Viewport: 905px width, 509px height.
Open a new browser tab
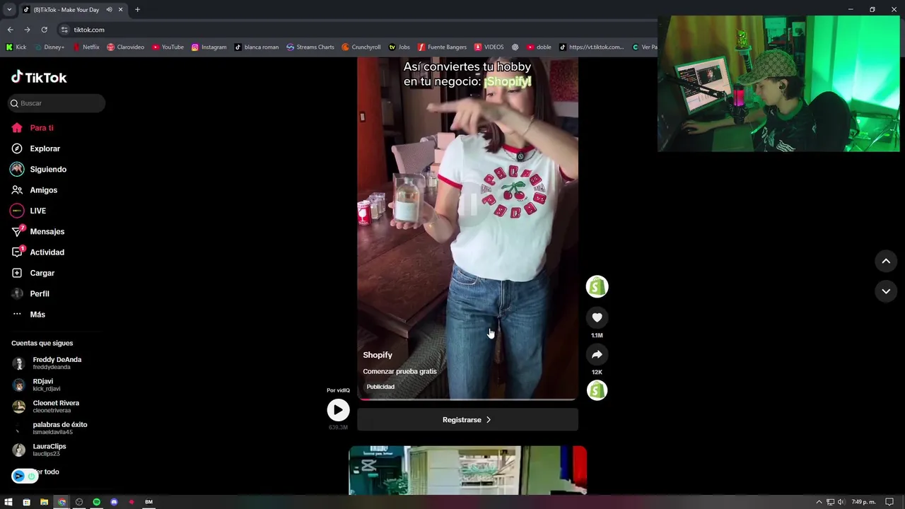coord(137,10)
